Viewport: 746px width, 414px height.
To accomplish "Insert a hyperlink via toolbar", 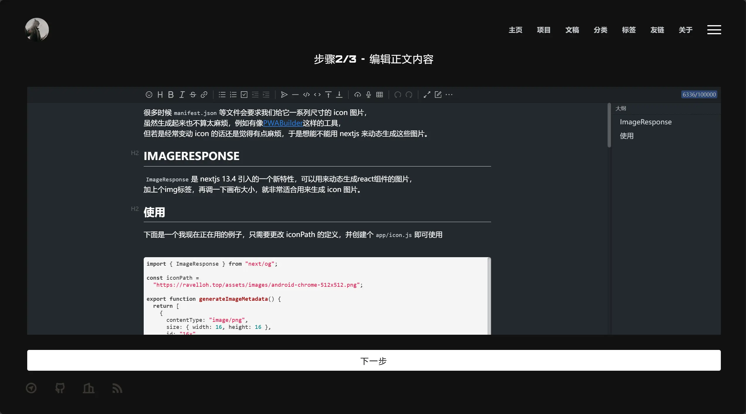I will click(204, 95).
